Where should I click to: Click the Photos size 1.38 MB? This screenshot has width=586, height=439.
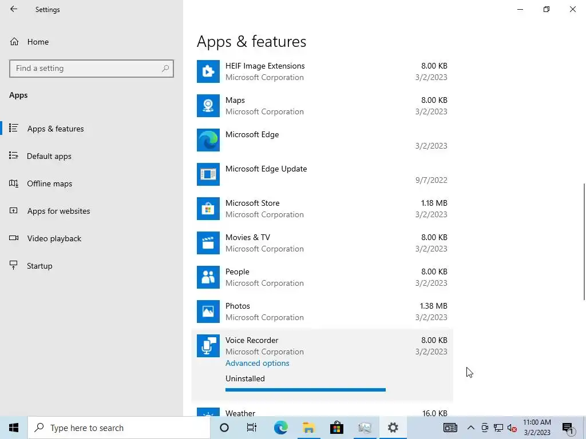coord(433,306)
